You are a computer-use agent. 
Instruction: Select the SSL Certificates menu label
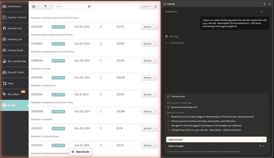(x=17, y=61)
